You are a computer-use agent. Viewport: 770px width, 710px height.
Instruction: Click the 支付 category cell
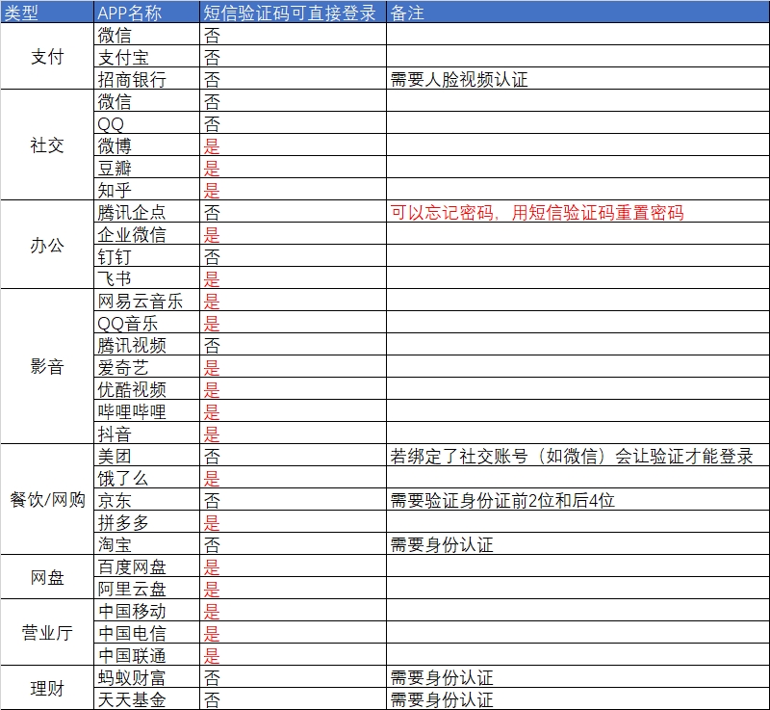pos(47,56)
